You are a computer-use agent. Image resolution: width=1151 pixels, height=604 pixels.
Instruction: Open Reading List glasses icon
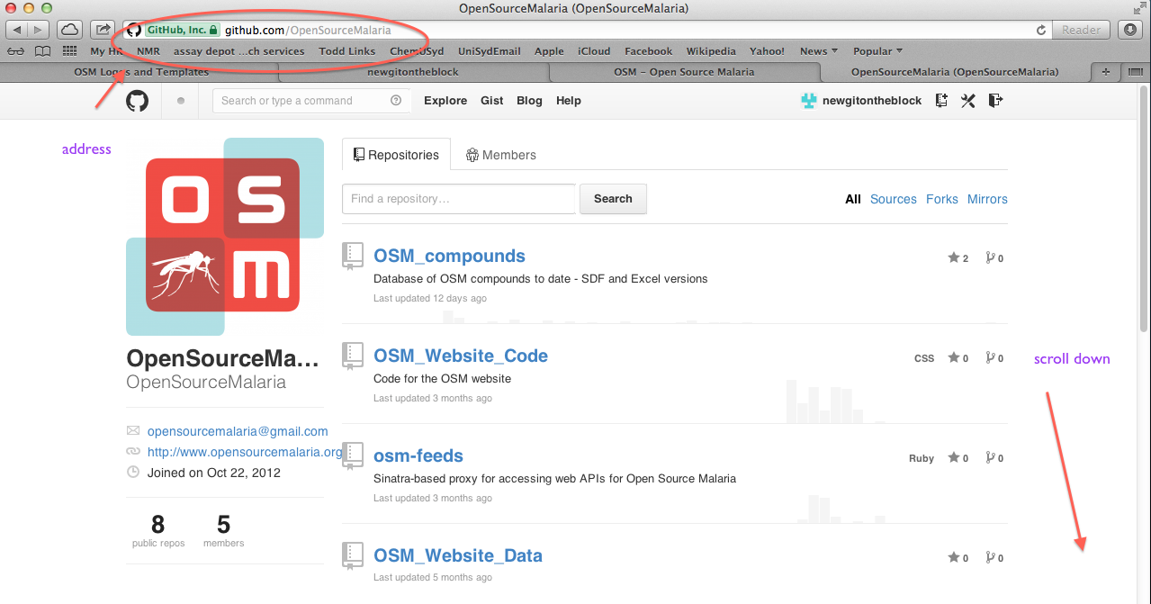coord(15,51)
